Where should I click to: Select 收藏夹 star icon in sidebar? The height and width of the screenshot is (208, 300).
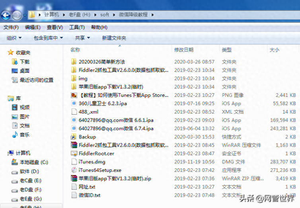coord(11,52)
